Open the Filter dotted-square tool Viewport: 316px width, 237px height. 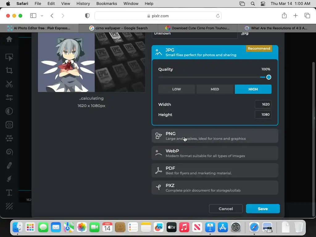pyautogui.click(x=9, y=125)
